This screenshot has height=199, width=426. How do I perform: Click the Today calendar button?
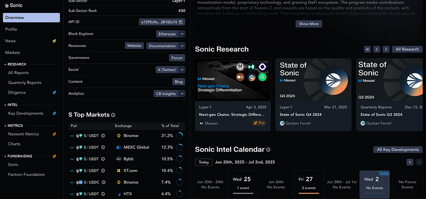[204, 162]
